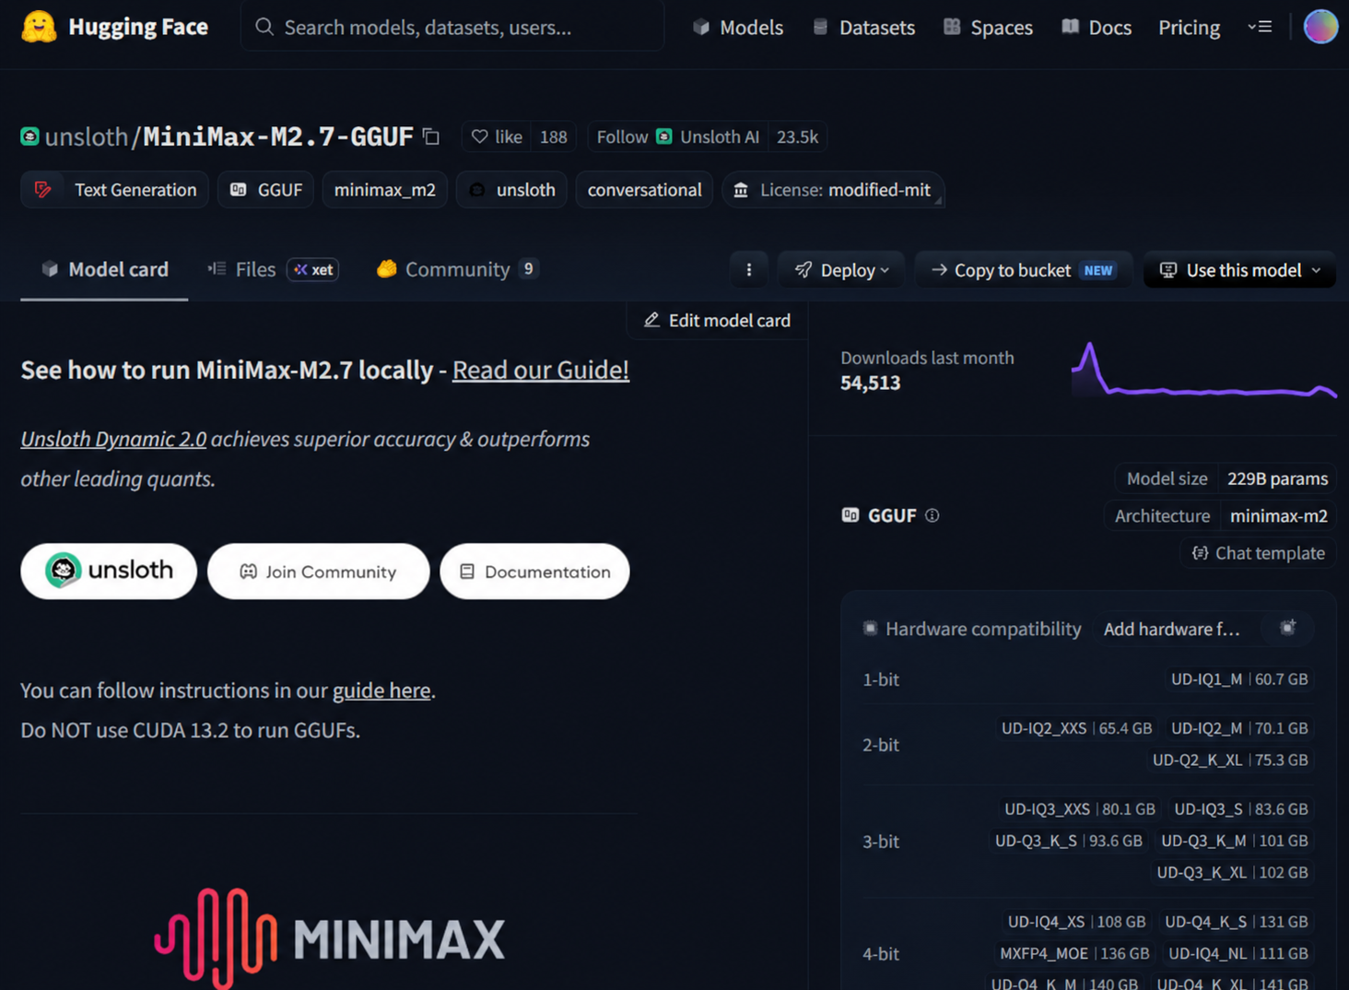The image size is (1349, 990).
Task: Open the Deploy dropdown
Action: point(842,270)
